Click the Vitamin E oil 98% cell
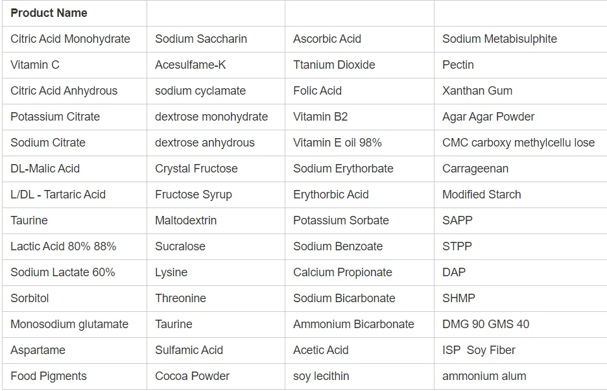Image resolution: width=607 pixels, height=391 pixels. point(337,143)
